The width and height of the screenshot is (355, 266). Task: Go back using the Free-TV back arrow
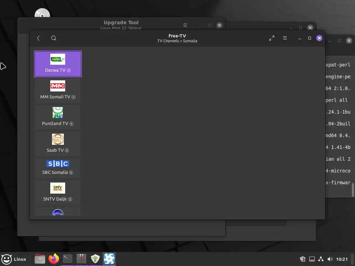click(x=38, y=38)
